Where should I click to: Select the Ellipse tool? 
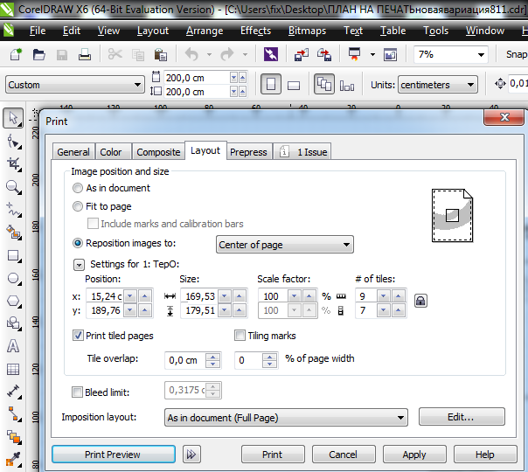[x=13, y=278]
